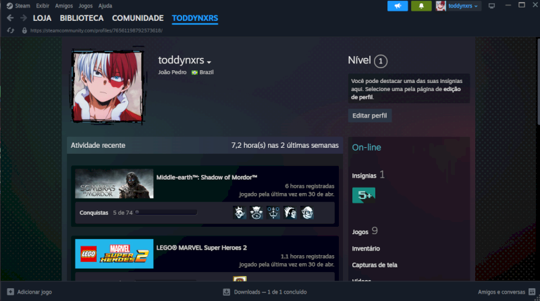Open notifications with the green bell icon
540x301 pixels.
[421, 6]
